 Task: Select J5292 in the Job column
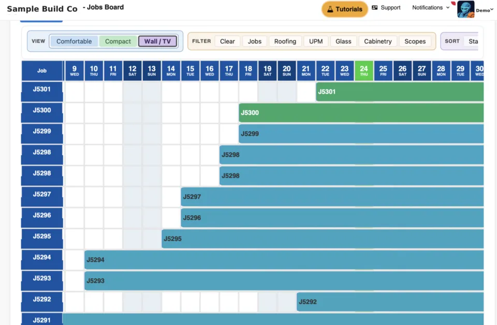pos(42,302)
